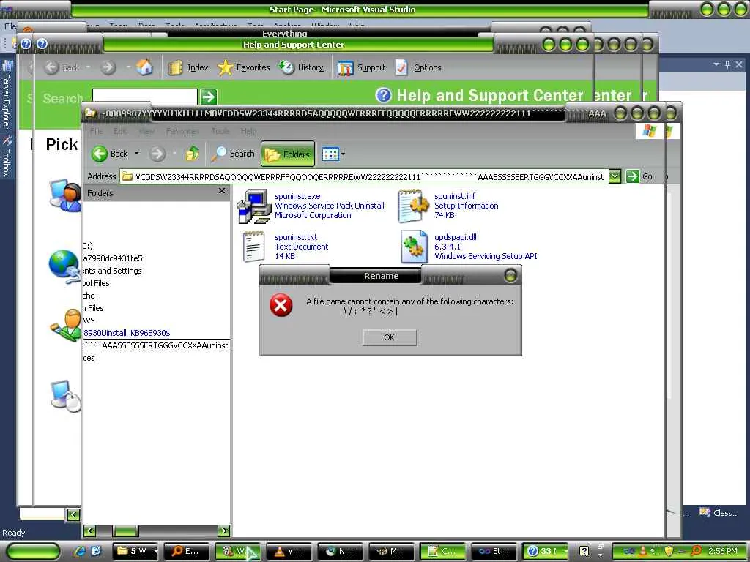Open History in Help and Support Center
This screenshot has width=750, height=562.
[301, 67]
